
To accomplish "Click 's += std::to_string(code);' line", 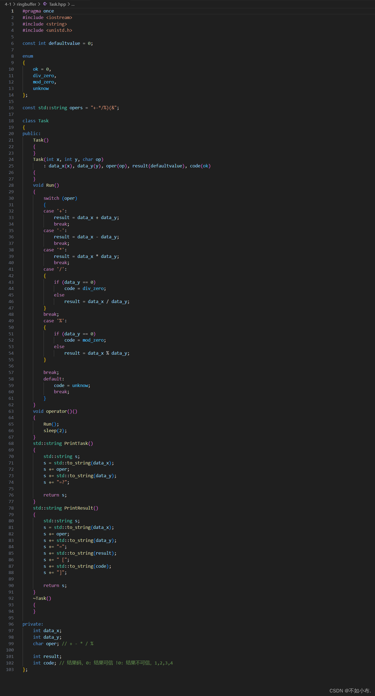I will [x=77, y=566].
